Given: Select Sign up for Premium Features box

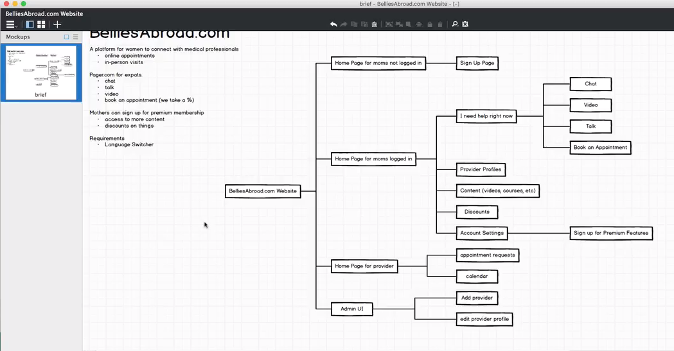Looking at the screenshot, I should 611,233.
